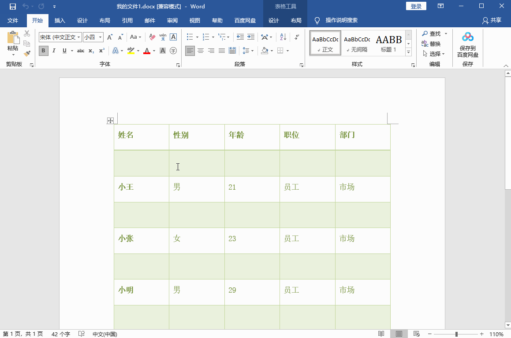
Task: Switch to the 引用 tab
Action: point(127,21)
